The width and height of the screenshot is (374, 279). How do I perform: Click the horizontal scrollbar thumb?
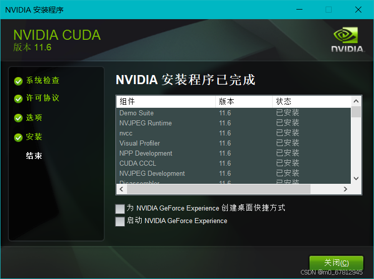pyautogui.click(x=219, y=189)
